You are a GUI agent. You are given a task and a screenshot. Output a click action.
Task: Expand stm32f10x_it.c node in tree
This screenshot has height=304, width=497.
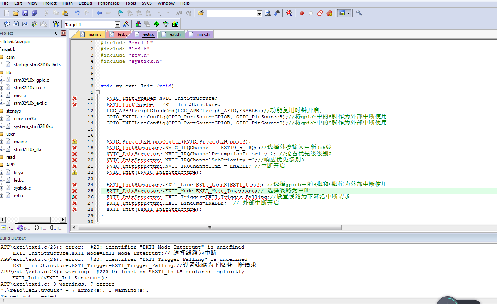coord(2,149)
